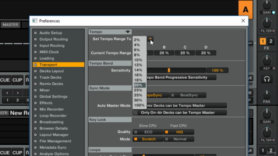Pick 14% tempo range option

(x=138, y=70)
